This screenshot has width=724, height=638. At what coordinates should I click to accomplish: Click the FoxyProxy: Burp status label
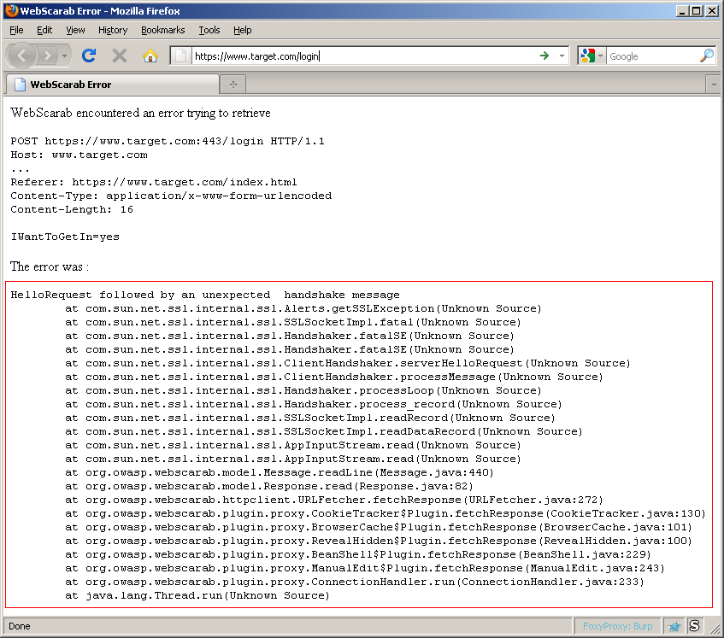(x=617, y=626)
